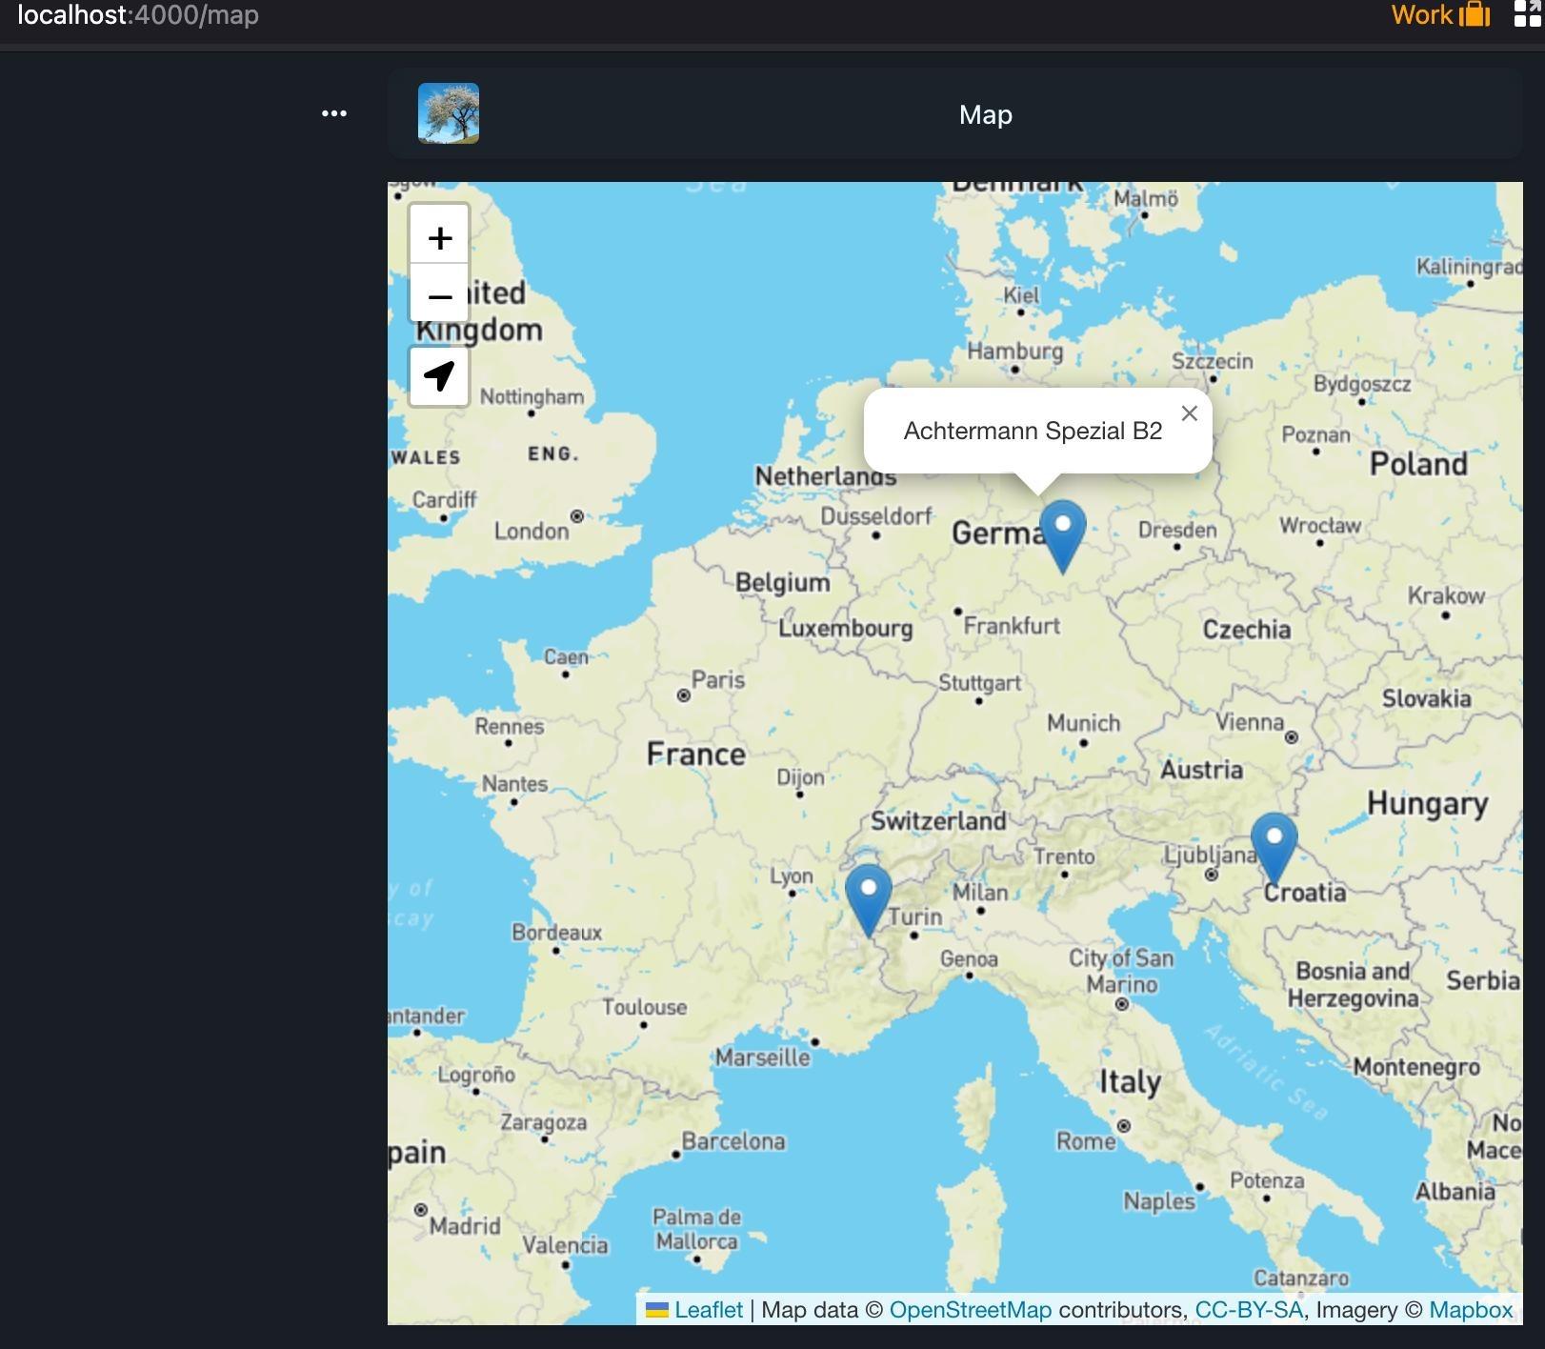Open the OpenStreetMap attribution link
This screenshot has width=1545, height=1349.
point(971,1310)
